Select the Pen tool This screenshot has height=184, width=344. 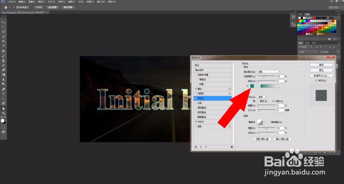[3, 89]
